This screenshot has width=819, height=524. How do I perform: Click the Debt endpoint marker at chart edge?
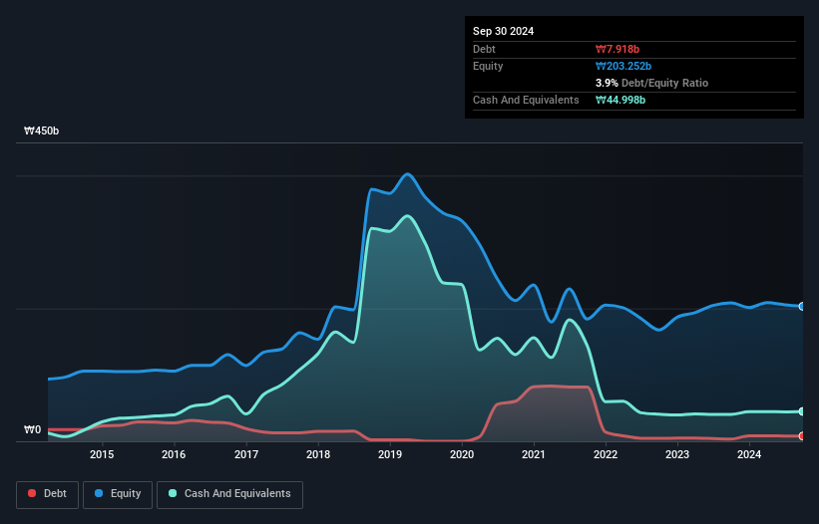[802, 436]
